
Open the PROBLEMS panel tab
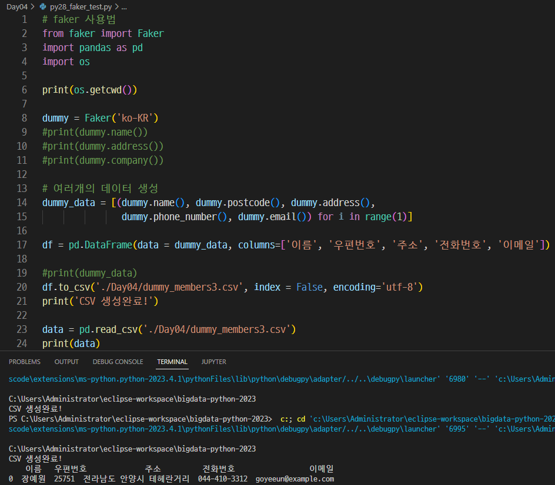pos(25,362)
